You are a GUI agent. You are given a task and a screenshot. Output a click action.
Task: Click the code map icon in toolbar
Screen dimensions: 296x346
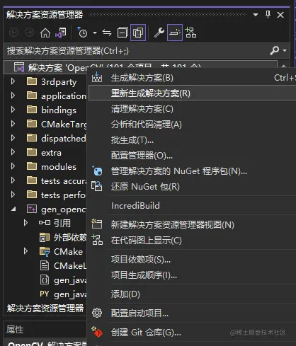190,33
